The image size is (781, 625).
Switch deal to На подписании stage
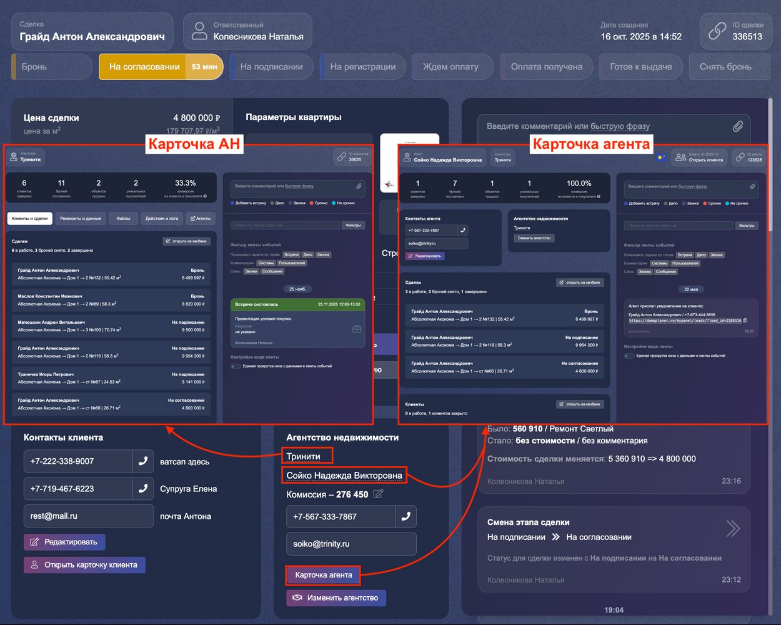click(271, 67)
